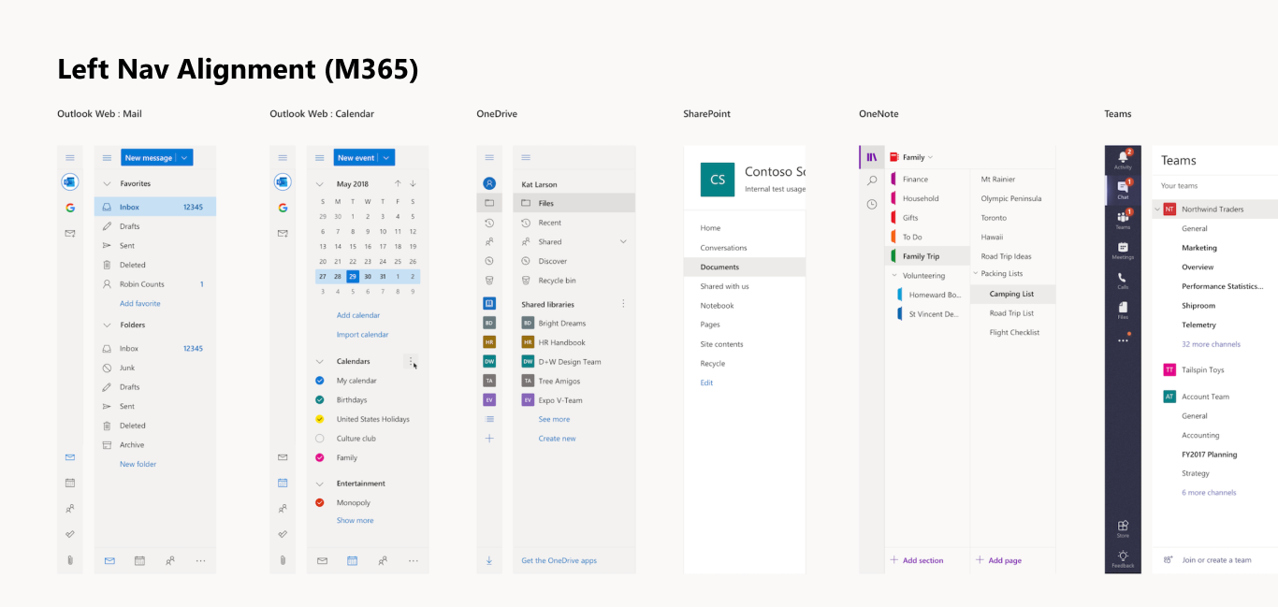Open the three-dot overflow in Outlook Mail's bottom bar
1278x607 pixels.
(200, 561)
